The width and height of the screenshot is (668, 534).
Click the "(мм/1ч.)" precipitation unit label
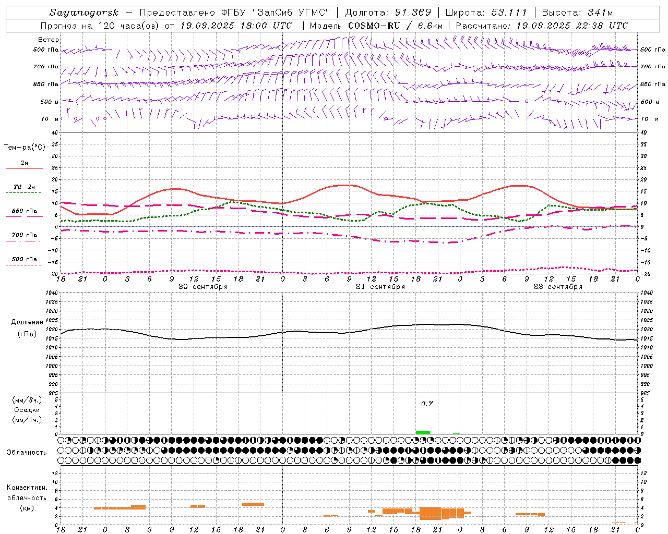[x=27, y=420]
